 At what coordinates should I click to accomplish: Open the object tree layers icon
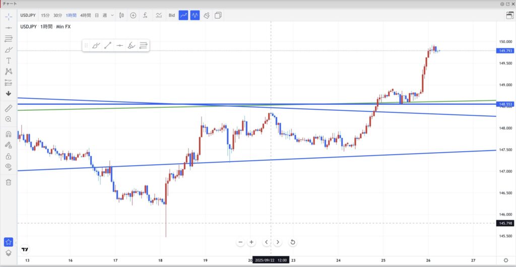(x=9, y=253)
